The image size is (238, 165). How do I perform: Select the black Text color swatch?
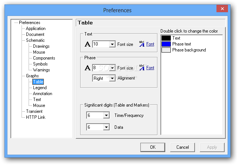(x=166, y=38)
